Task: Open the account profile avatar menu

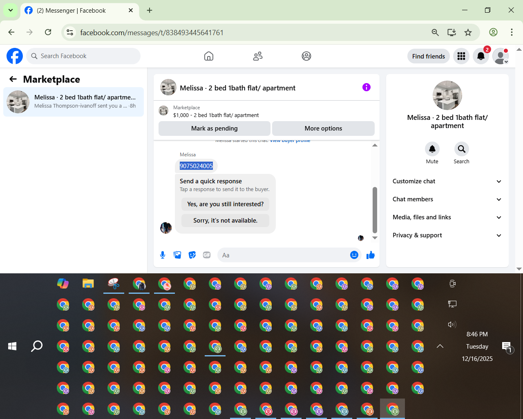Action: coord(501,56)
